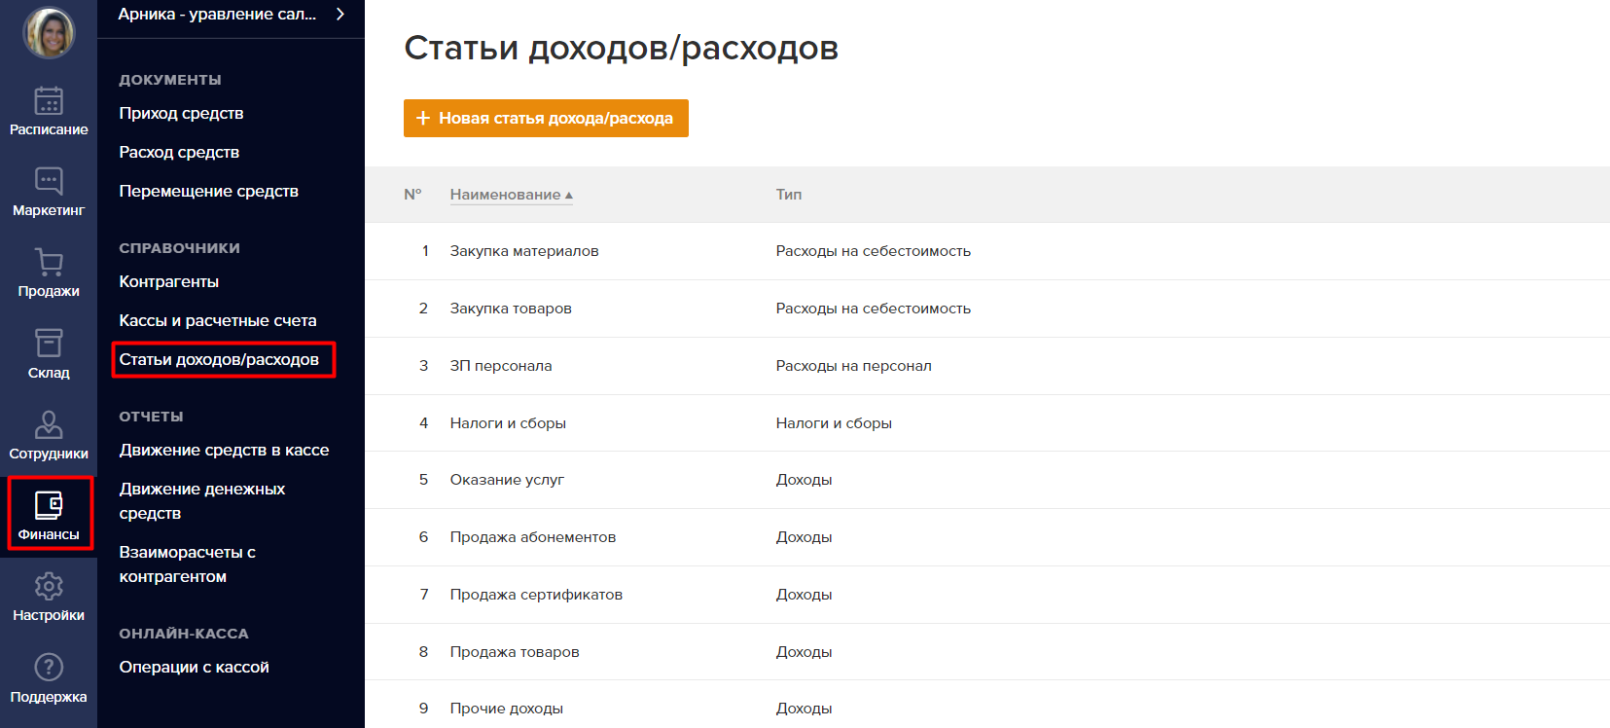Viewport: 1610px width, 728px height.
Task: Go to Перемещение средств
Action: tap(208, 192)
